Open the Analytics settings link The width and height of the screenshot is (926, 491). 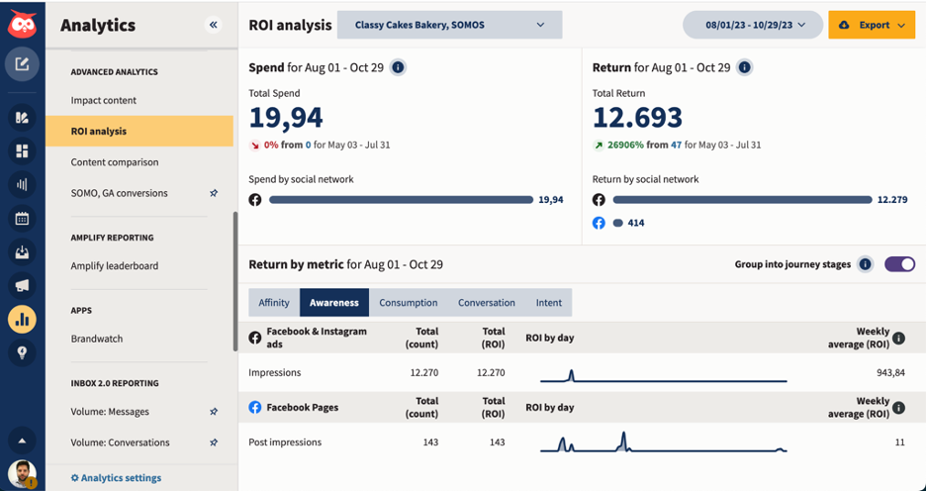tap(116, 478)
